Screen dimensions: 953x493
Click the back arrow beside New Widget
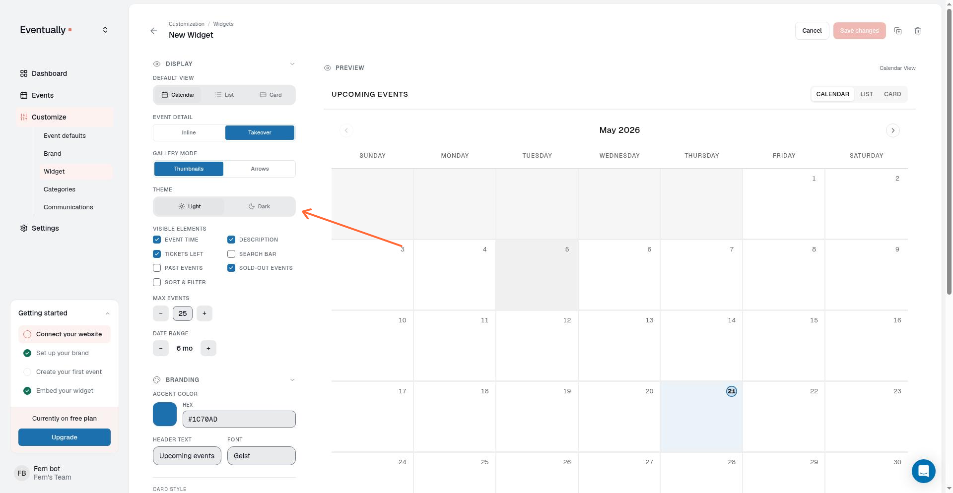pos(154,31)
